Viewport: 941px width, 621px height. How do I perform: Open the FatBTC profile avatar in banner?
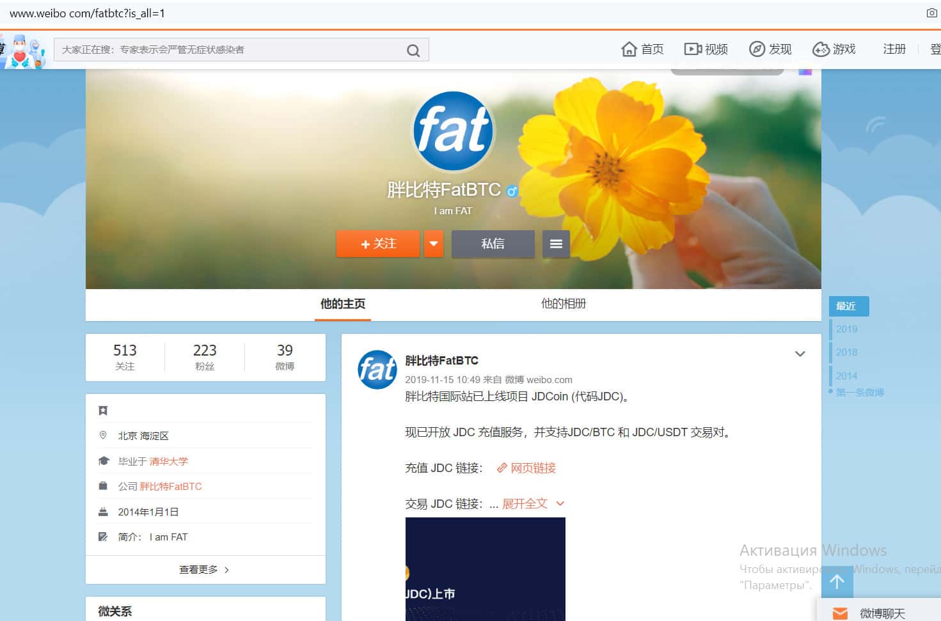(x=453, y=131)
